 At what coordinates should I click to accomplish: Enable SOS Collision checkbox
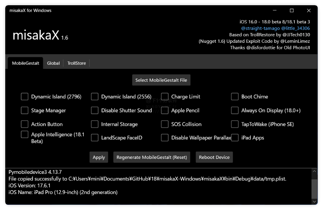[165, 124]
